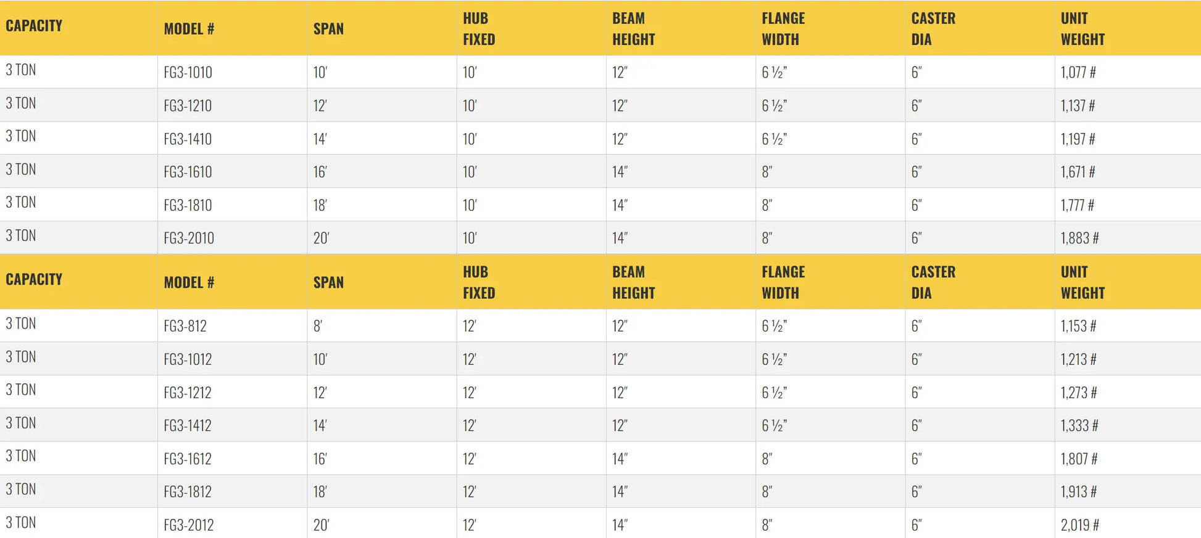Click the 1,273 # weight cell

click(x=1079, y=393)
